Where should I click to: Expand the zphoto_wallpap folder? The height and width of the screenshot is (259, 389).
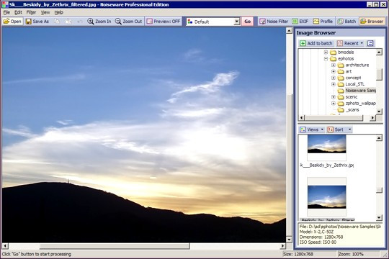(334, 104)
